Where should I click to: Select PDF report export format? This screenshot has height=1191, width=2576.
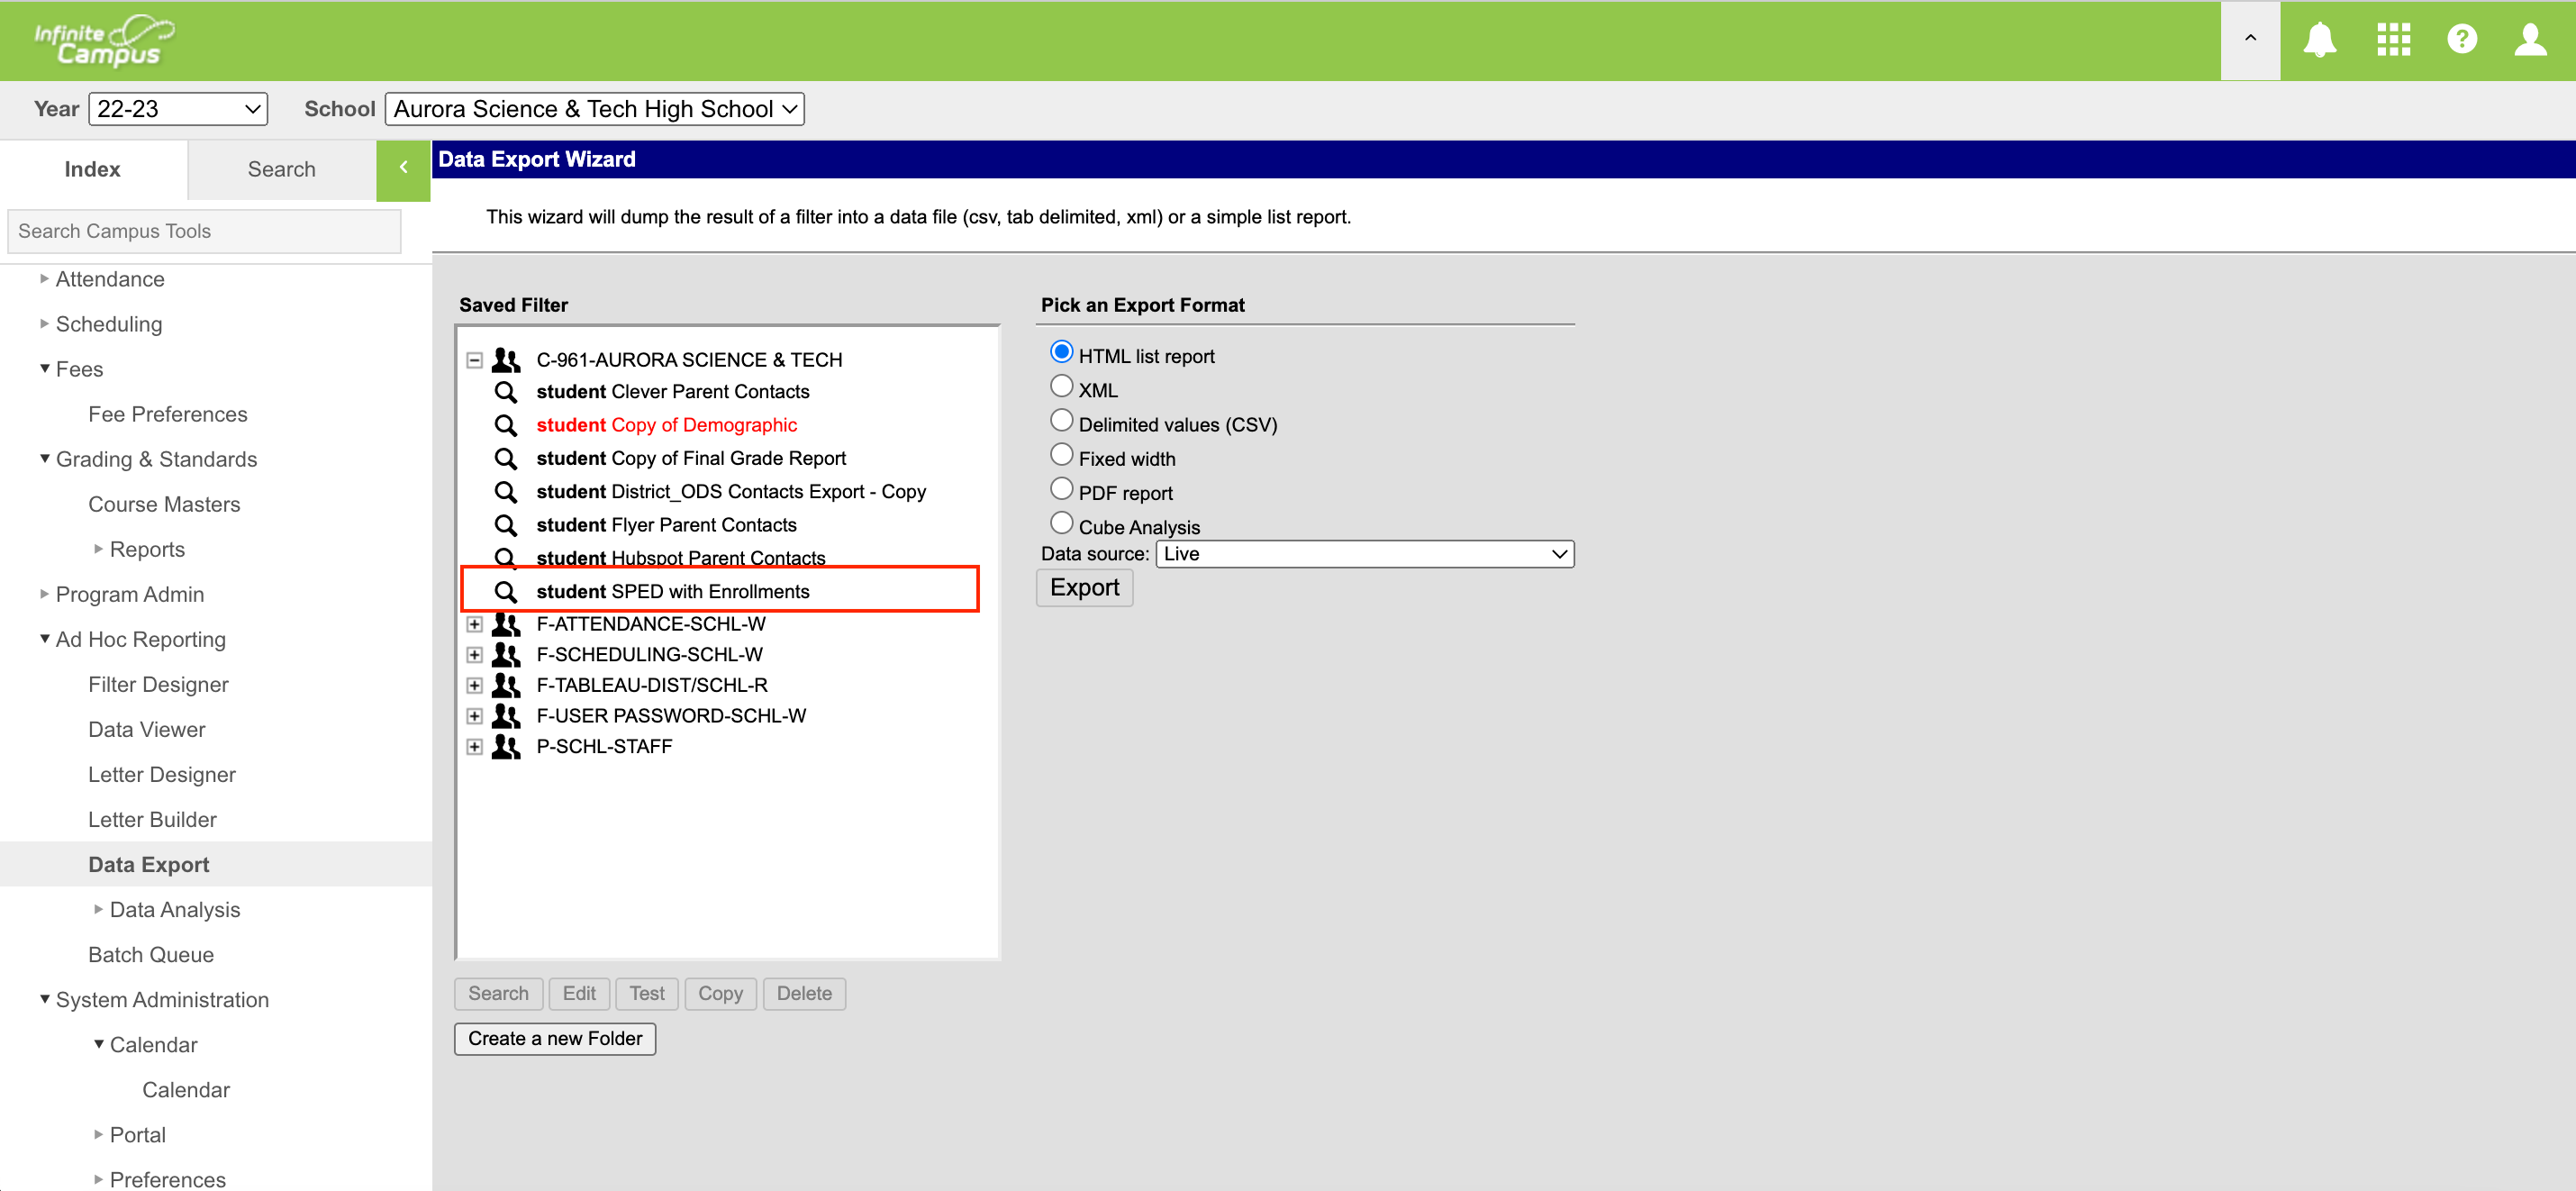click(1061, 489)
